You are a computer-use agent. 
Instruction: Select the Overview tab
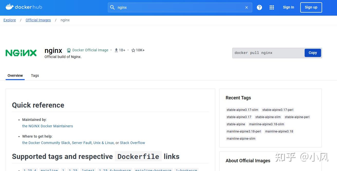click(x=15, y=75)
